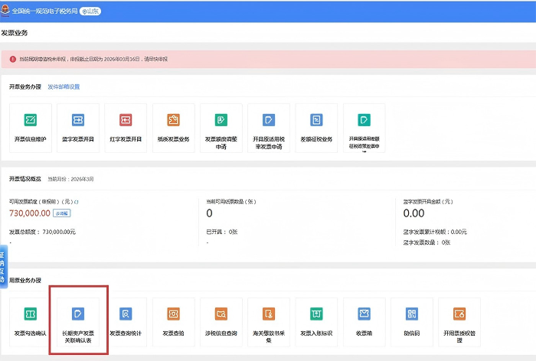536x361 pixels.
Task: Open 收票箱 mailbox tile
Action: [364, 322]
